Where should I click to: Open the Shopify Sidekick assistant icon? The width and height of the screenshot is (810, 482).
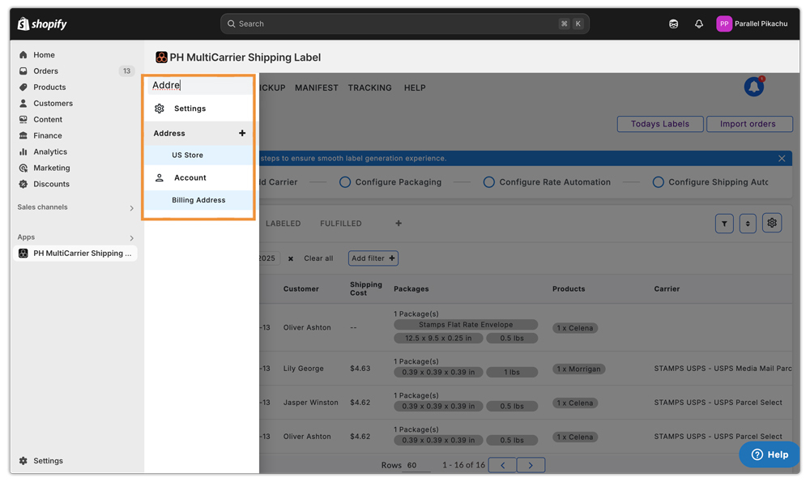pyautogui.click(x=673, y=23)
